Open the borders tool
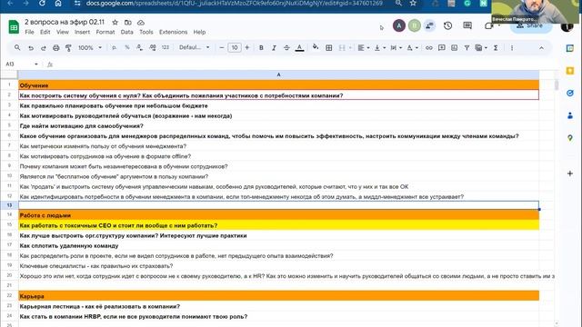The height and width of the screenshot is (327, 582). [x=329, y=48]
